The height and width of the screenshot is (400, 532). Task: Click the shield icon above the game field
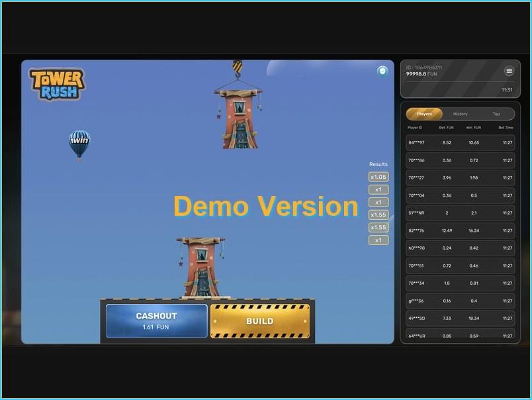tap(382, 70)
